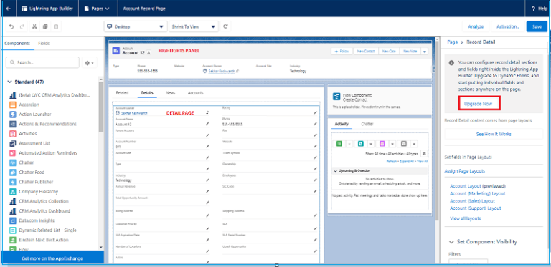
Task: Select CRM Analytics Collection component
Action: coord(39,201)
